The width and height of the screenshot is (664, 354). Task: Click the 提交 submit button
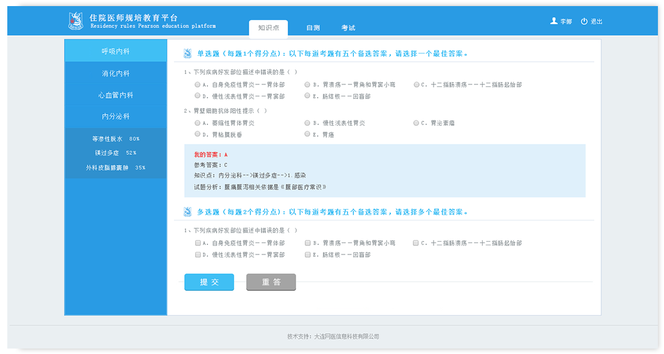209,282
